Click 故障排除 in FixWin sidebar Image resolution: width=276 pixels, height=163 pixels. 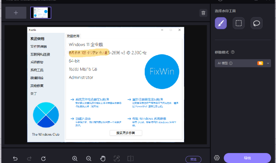tap(37, 78)
